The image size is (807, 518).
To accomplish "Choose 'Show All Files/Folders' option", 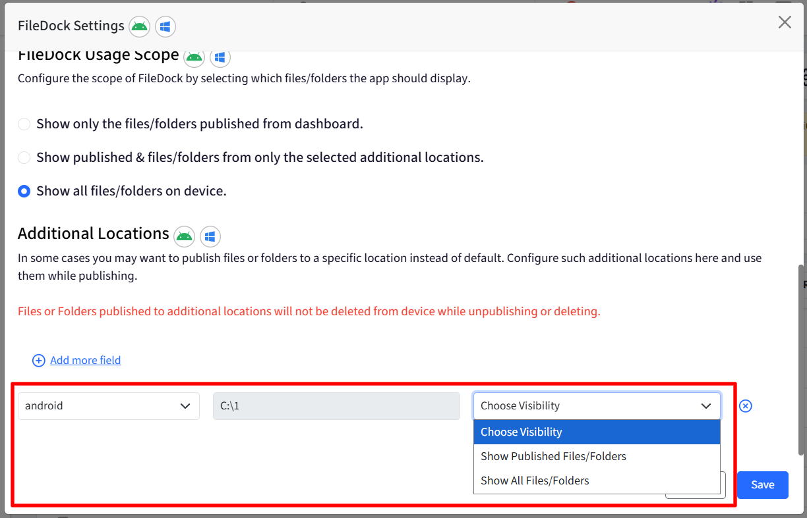I will (x=597, y=480).
